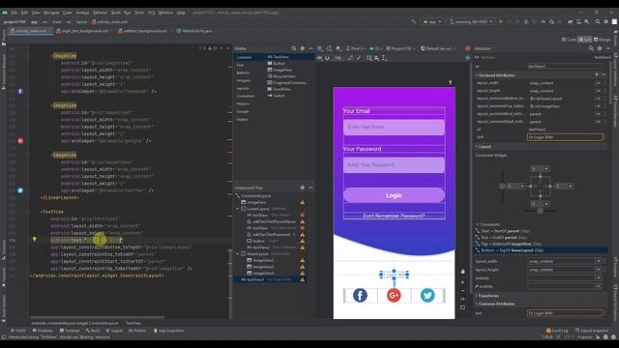This screenshot has height=348, width=619.
Task: Select RecyclerView in the Palette list
Action: (x=281, y=76)
